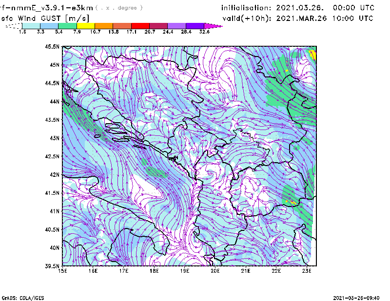Click the 16E longitude label
The width and height of the screenshot is (390, 301).
[x=93, y=271]
